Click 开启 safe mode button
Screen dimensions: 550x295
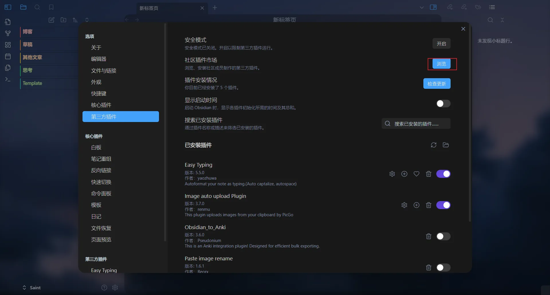441,44
